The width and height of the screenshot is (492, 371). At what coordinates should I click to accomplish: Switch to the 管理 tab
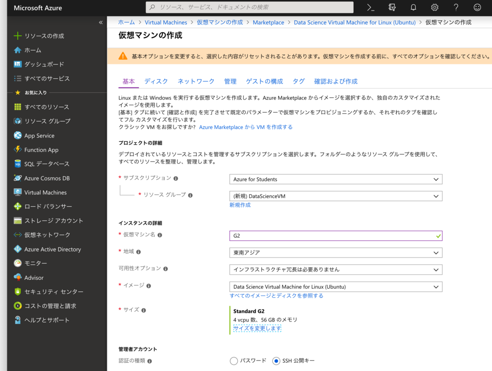(230, 82)
